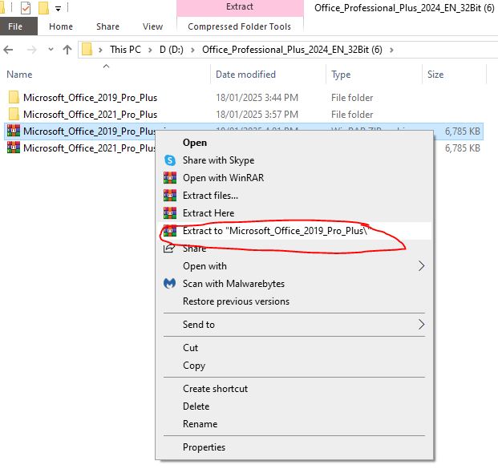Viewport: 498px width, 473px height.
Task: Click the Forward navigation arrow
Action: point(32,50)
